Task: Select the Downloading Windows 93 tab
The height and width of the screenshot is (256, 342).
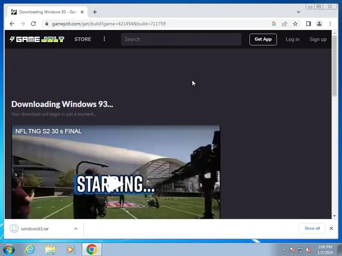Action: pos(47,12)
